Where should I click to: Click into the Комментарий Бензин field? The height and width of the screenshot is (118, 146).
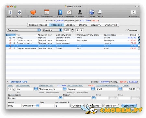(x=33, y=98)
